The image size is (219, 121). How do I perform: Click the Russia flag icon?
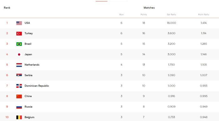[x=19, y=107]
